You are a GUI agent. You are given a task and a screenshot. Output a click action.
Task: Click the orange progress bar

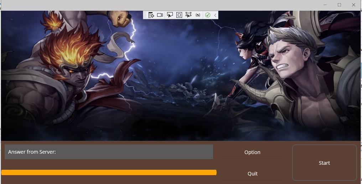[x=109, y=173]
